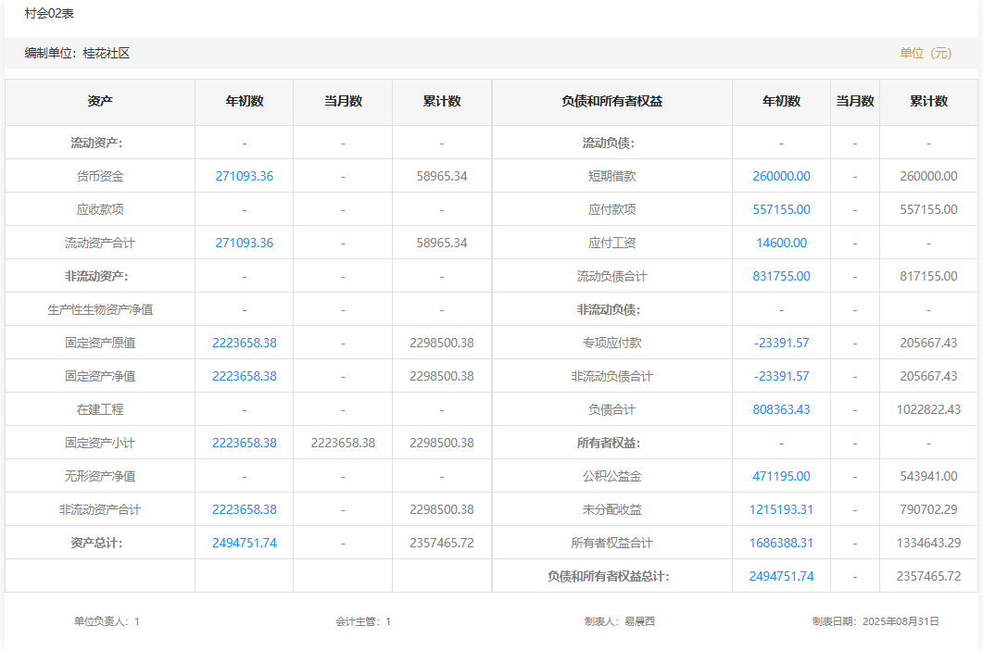Click 非流动资产合计 年初数 link

(244, 509)
